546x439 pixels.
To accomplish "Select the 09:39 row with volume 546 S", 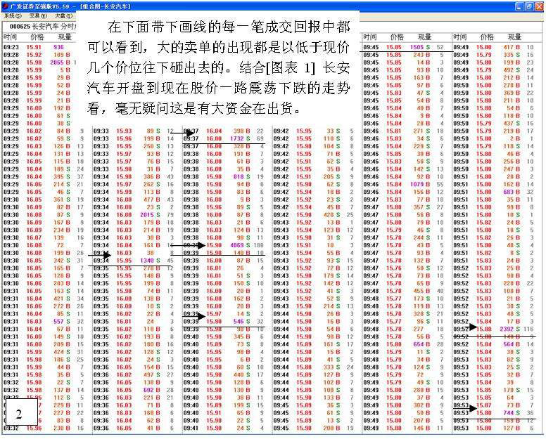I will coord(224,322).
